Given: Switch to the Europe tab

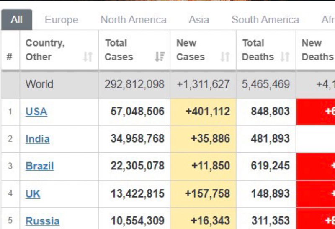Looking at the screenshot, I should pos(62,20).
